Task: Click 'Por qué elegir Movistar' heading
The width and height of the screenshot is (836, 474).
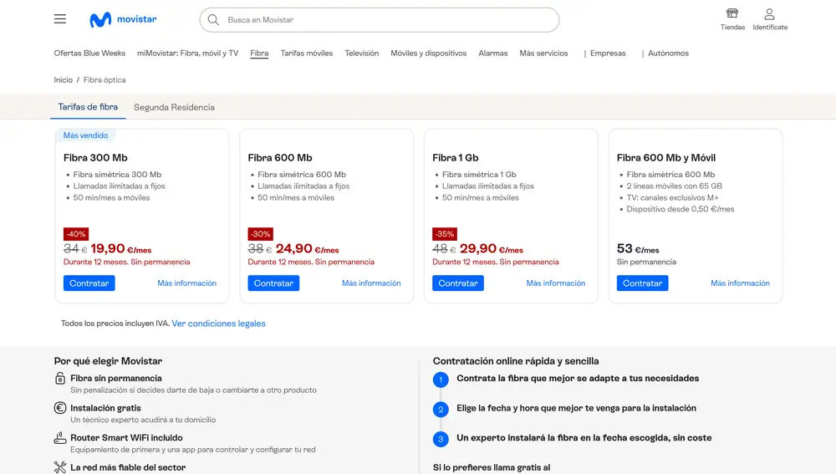Action: (108, 361)
